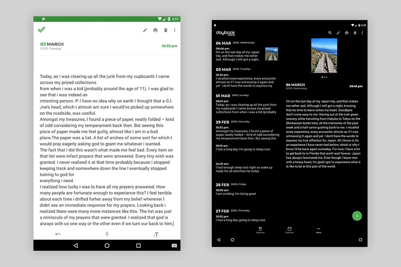The width and height of the screenshot is (401, 267).
Task: Tap the large boardwalk photo in detail pane
Action: (324, 56)
